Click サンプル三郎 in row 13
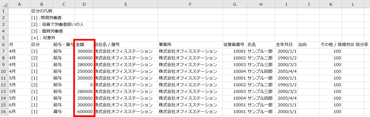Viewport: 370px width, 117px height. pyautogui.click(x=261, y=92)
